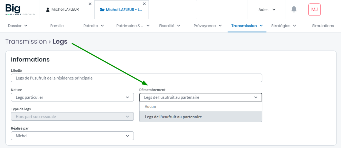Go to the Simulations page
Image resolution: width=341 pixels, height=148 pixels.
tap(323, 26)
